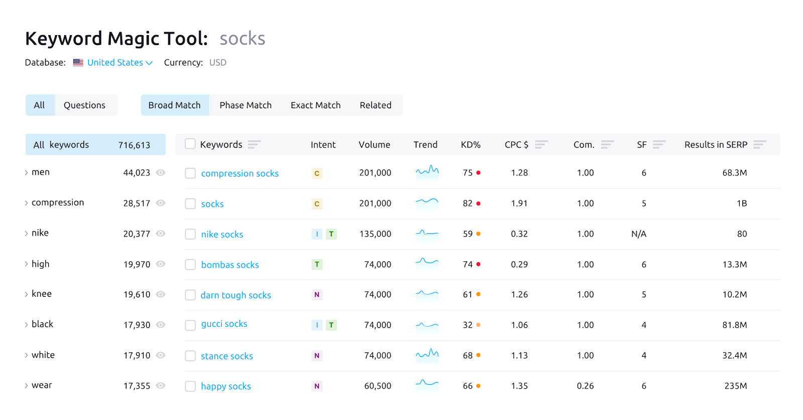Check the happy socks checkbox
The width and height of the screenshot is (803, 420).
coord(190,386)
